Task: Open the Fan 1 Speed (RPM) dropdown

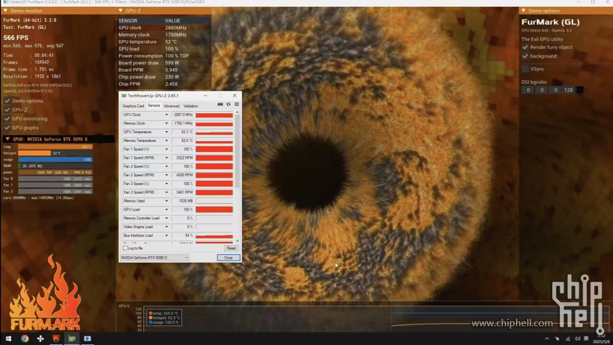Action: pyautogui.click(x=166, y=158)
